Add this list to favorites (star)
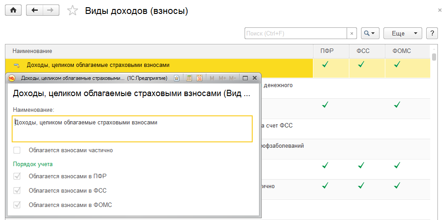This screenshot has height=220, width=446. [72, 11]
